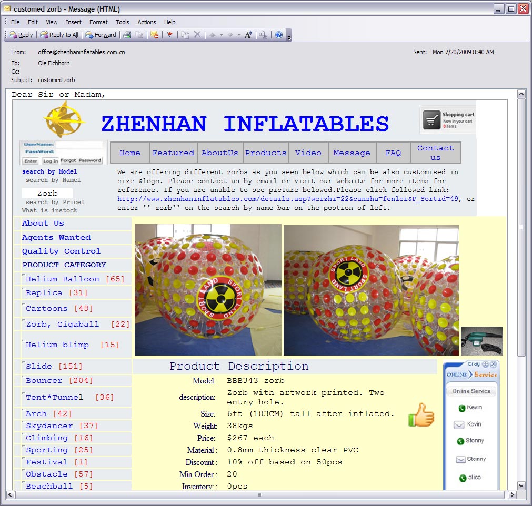Go to Previous Item up arrow
Image resolution: width=532 pixels, height=506 pixels.
coord(213,35)
